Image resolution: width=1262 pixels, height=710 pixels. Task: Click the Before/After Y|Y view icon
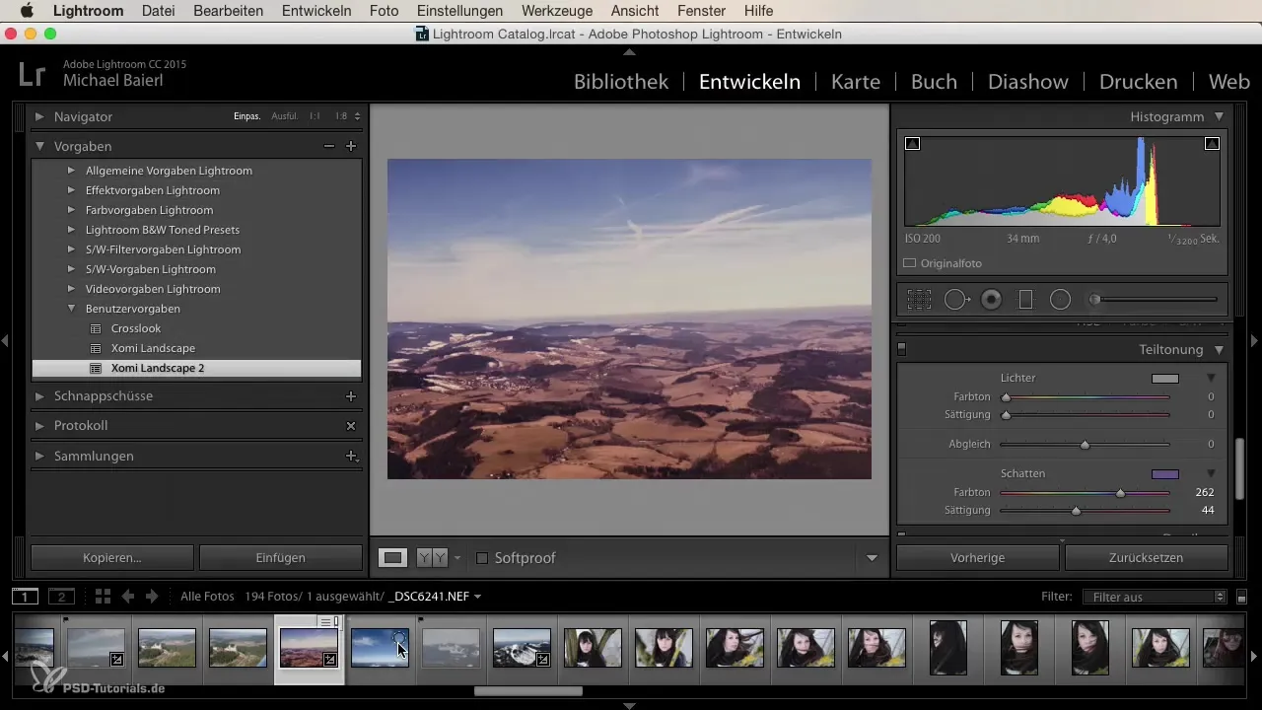(x=431, y=558)
